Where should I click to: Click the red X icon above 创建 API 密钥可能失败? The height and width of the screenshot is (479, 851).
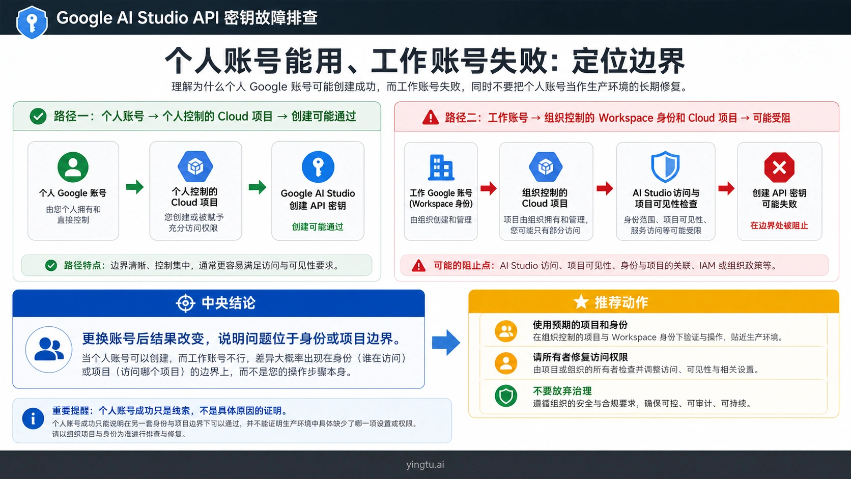pyautogui.click(x=779, y=167)
